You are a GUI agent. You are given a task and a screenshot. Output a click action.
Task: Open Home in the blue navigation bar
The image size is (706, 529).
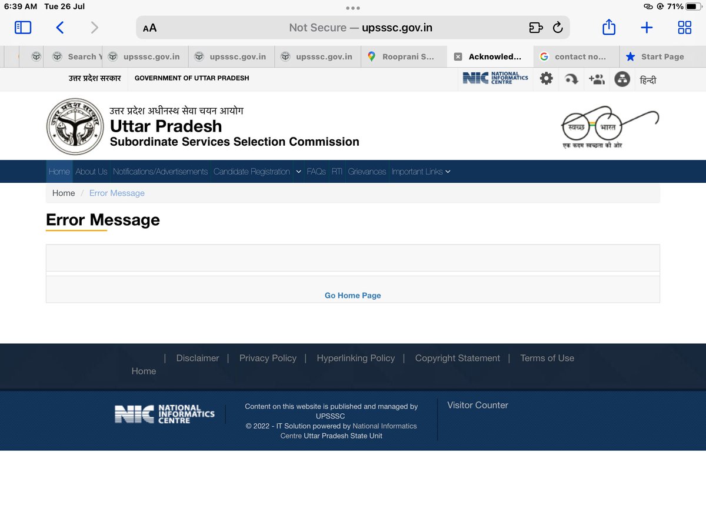tap(59, 172)
